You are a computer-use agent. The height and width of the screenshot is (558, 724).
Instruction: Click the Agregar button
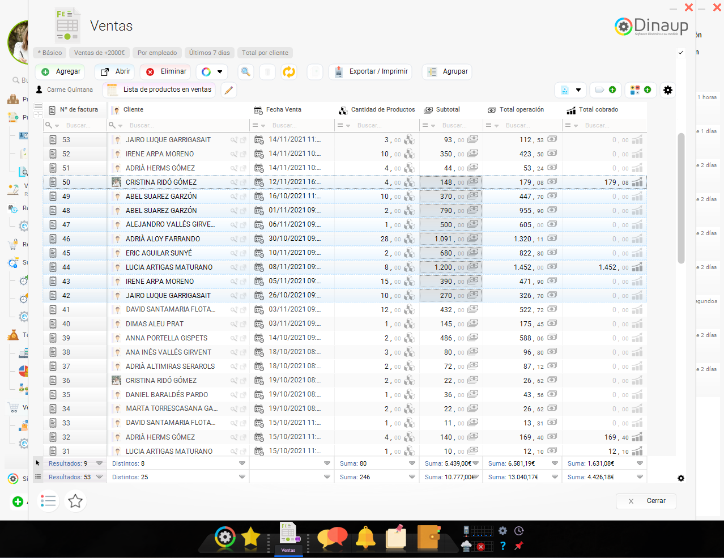60,72
